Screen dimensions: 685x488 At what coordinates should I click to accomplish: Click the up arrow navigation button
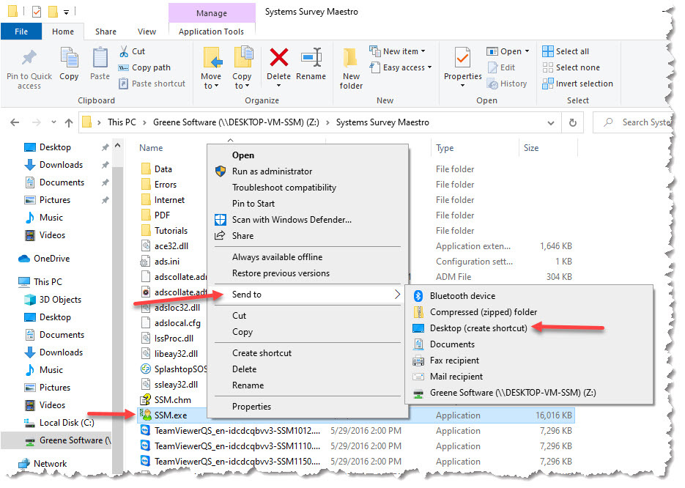69,122
